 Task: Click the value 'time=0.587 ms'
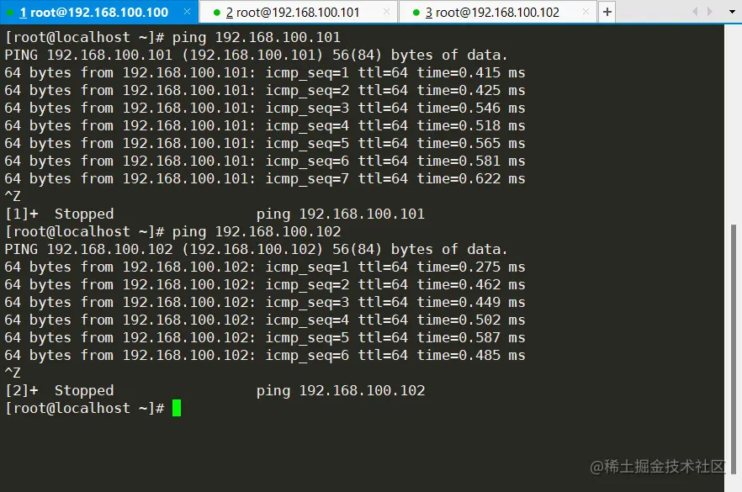(x=471, y=338)
